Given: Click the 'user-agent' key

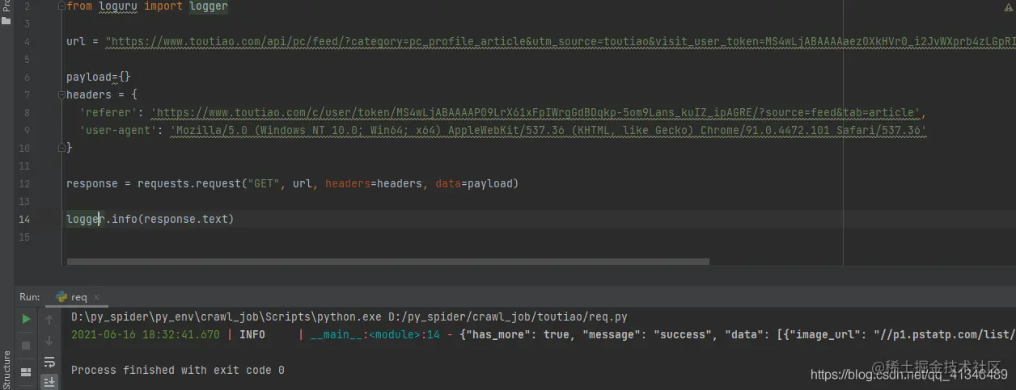Looking at the screenshot, I should 121,131.
